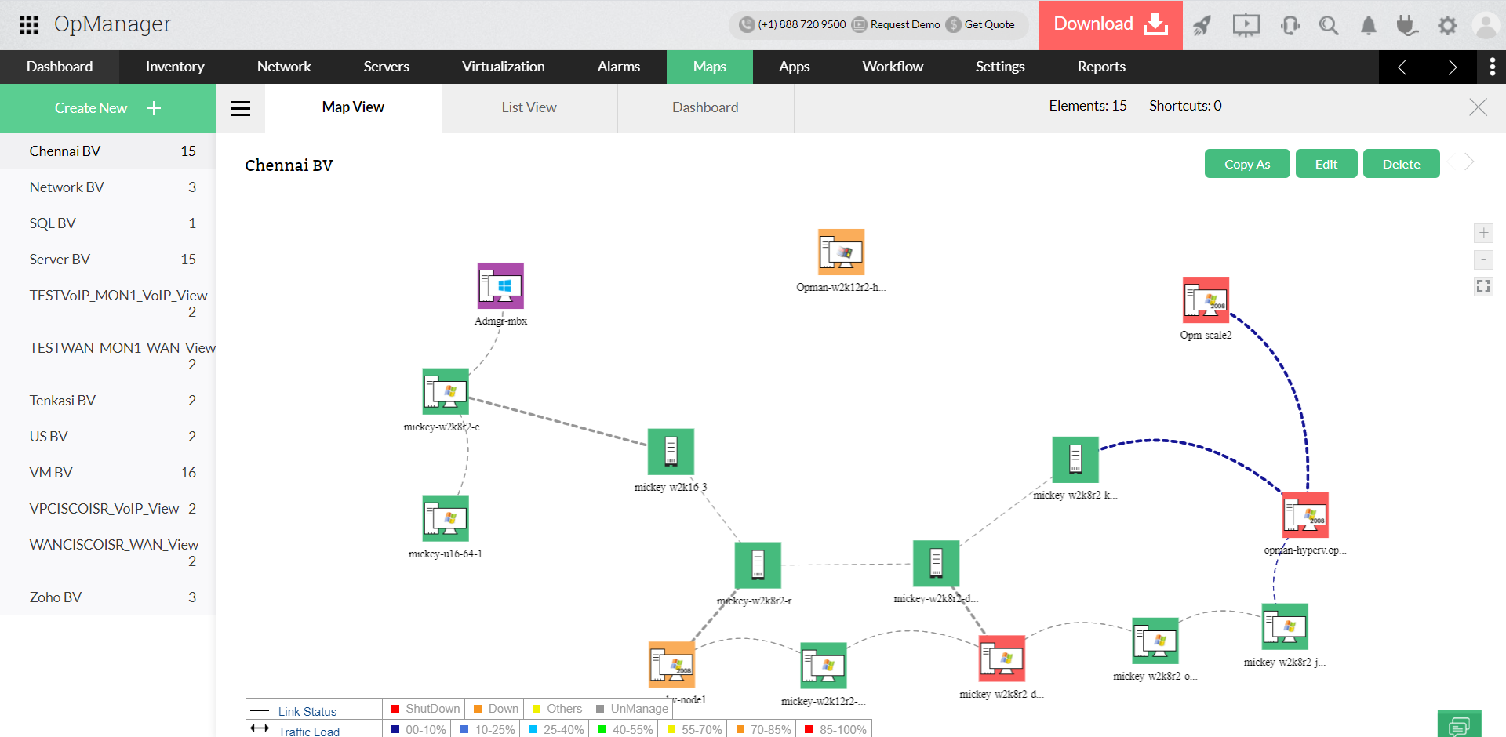The image size is (1506, 737).
Task: Select the mickey-w2k12r2 device node
Action: pos(824,666)
